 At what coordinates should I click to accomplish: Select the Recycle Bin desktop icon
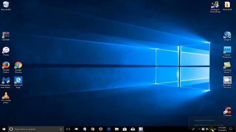[x=6, y=6]
